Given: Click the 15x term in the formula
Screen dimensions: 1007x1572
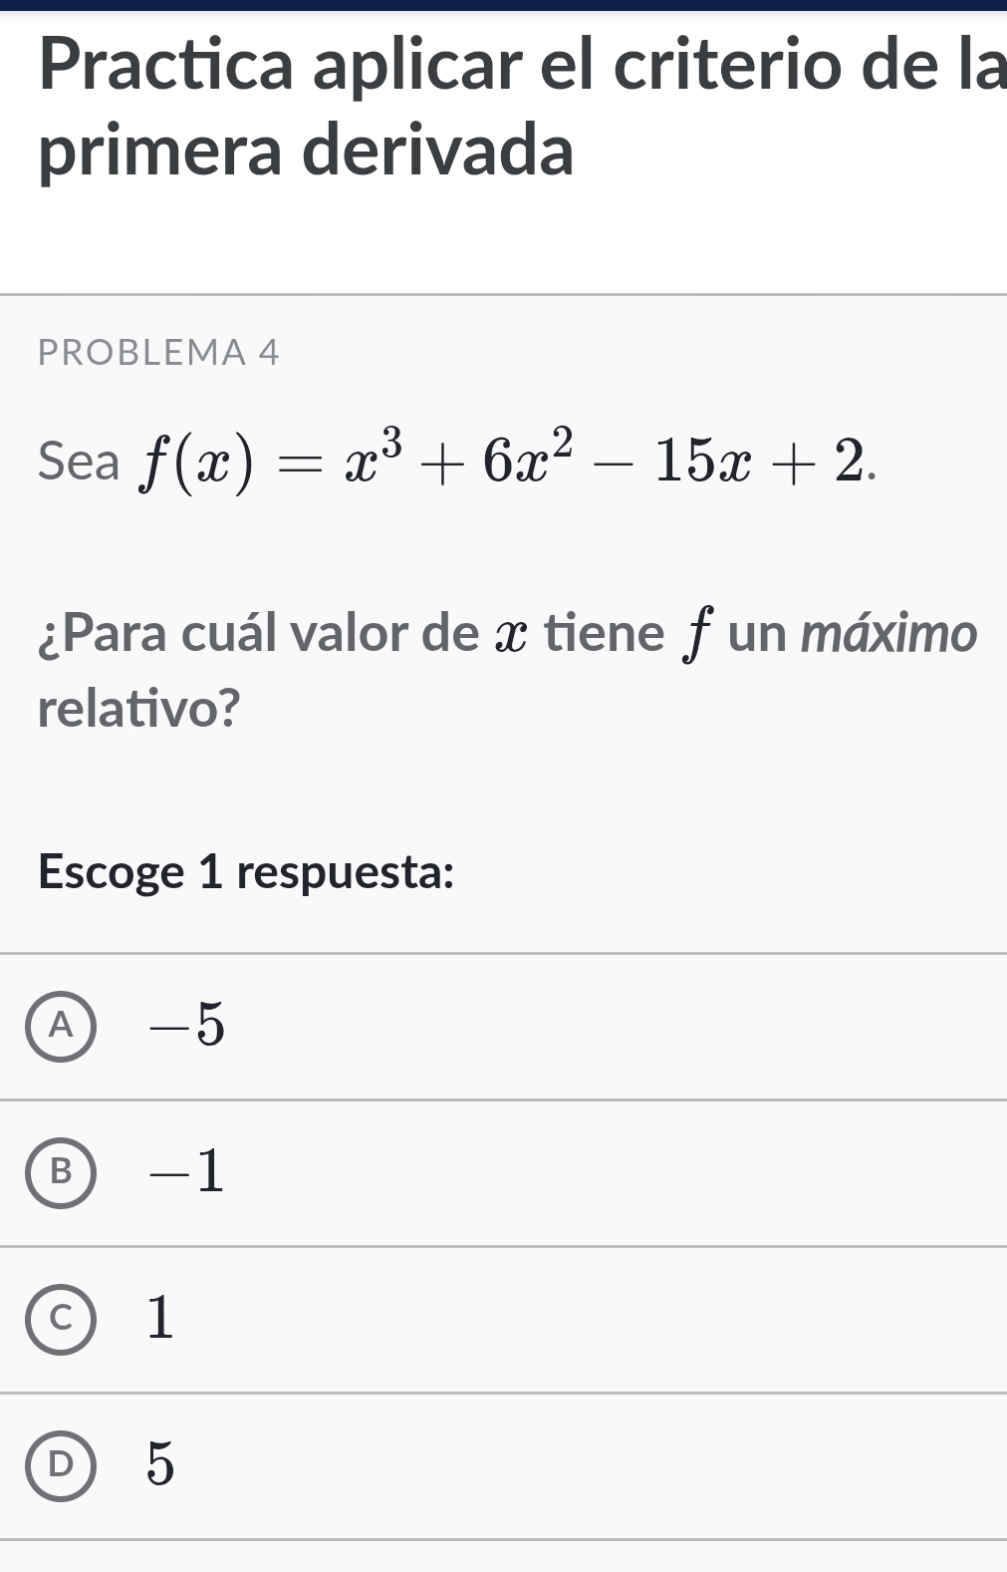Looking at the screenshot, I should point(703,464).
